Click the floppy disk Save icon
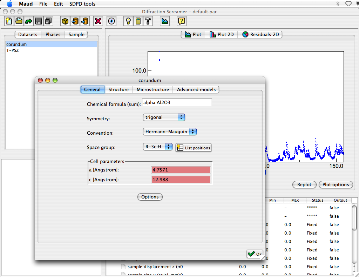Screen dimensions: 359x277 [39, 21]
